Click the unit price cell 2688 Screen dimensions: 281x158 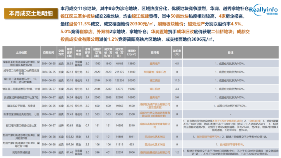(108, 97)
